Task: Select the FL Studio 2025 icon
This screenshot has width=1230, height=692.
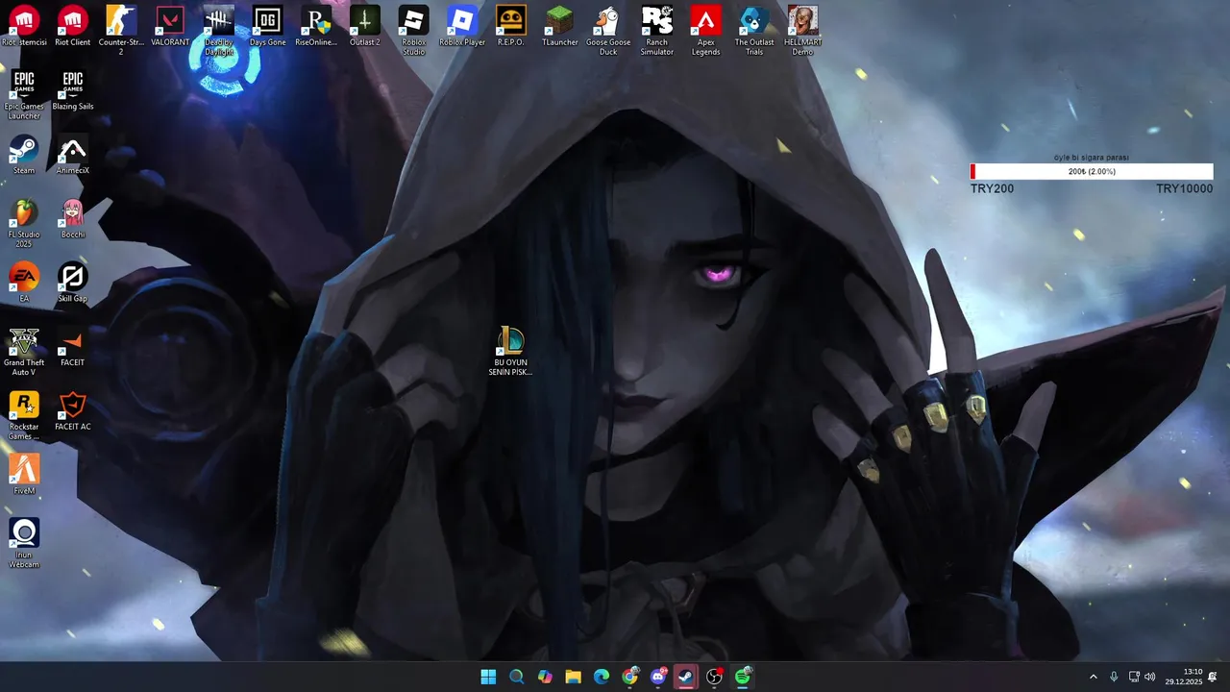Action: coord(24,223)
